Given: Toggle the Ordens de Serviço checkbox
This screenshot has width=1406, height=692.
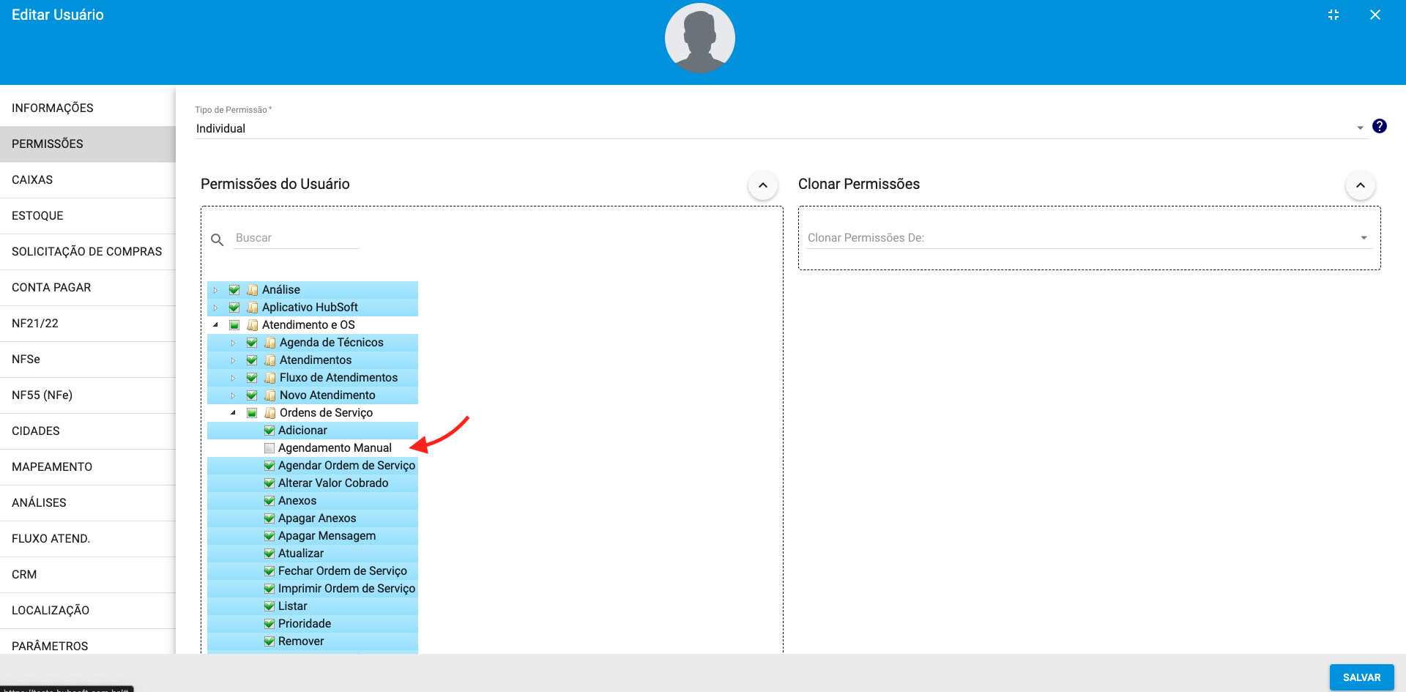Looking at the screenshot, I should (252, 413).
